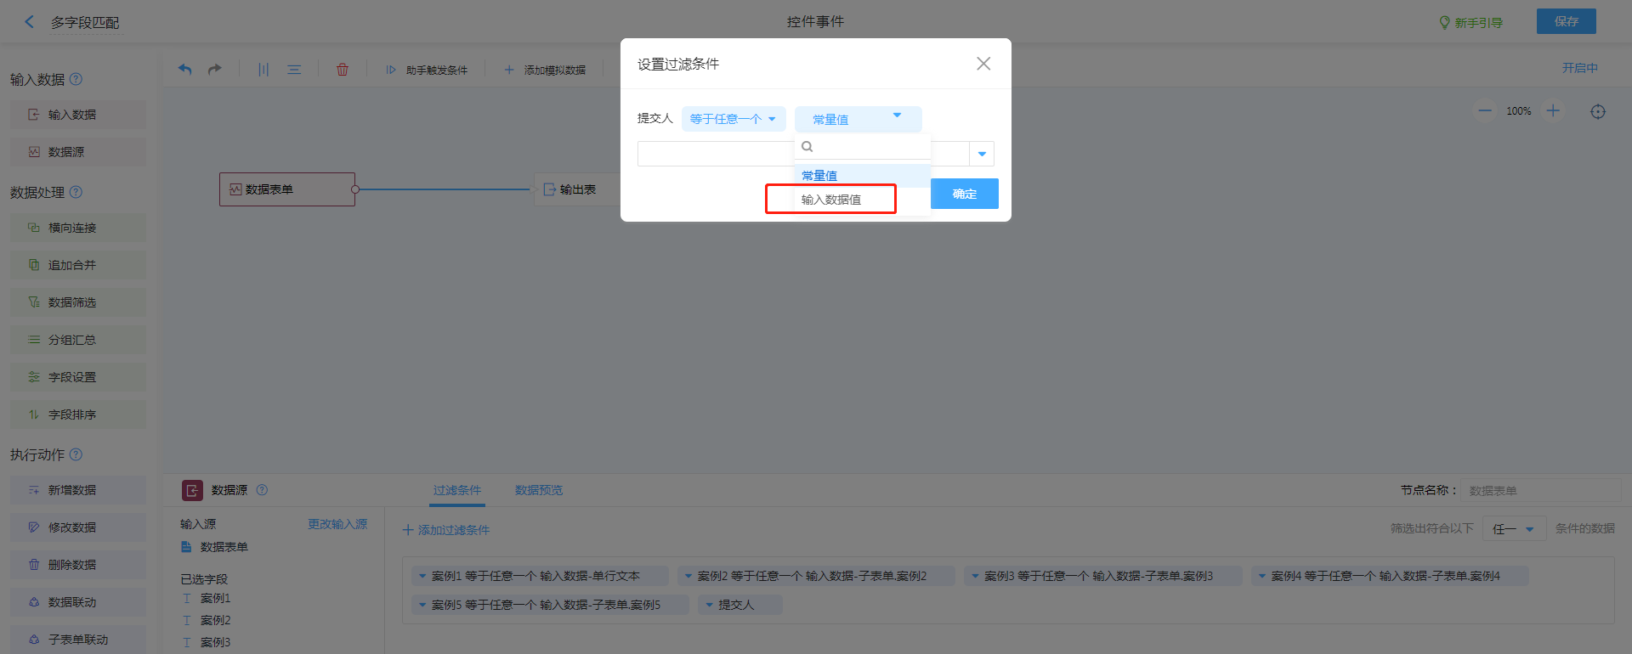Go back with the left arrow
Image resolution: width=1632 pixels, height=654 pixels.
point(30,22)
